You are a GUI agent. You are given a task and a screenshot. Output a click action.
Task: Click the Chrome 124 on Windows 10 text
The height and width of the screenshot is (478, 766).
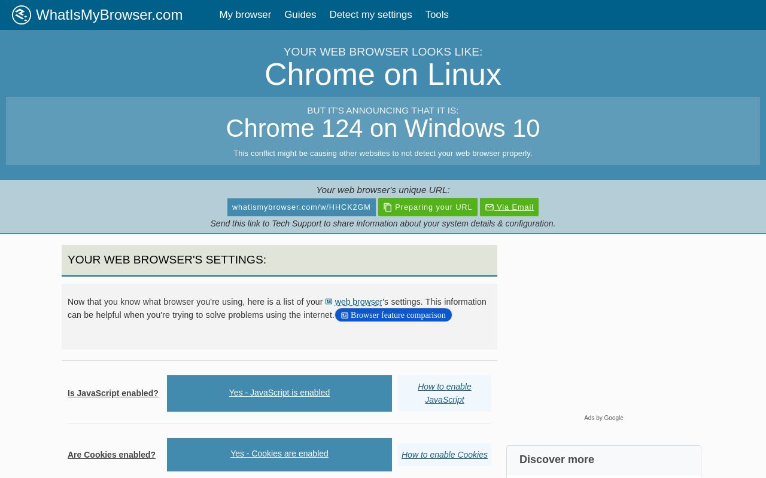383,128
